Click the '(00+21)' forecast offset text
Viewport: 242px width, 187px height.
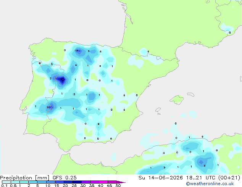coord(229,178)
